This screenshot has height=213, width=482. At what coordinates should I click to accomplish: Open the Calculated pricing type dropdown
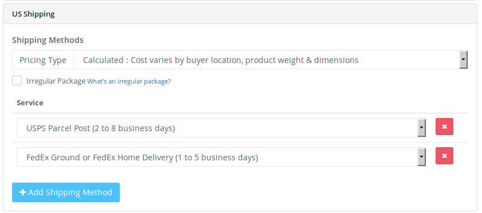point(271,60)
